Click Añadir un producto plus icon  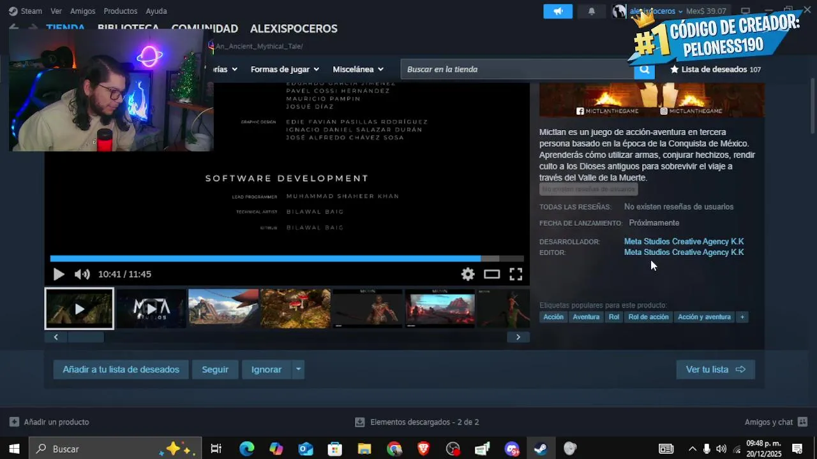coord(14,422)
